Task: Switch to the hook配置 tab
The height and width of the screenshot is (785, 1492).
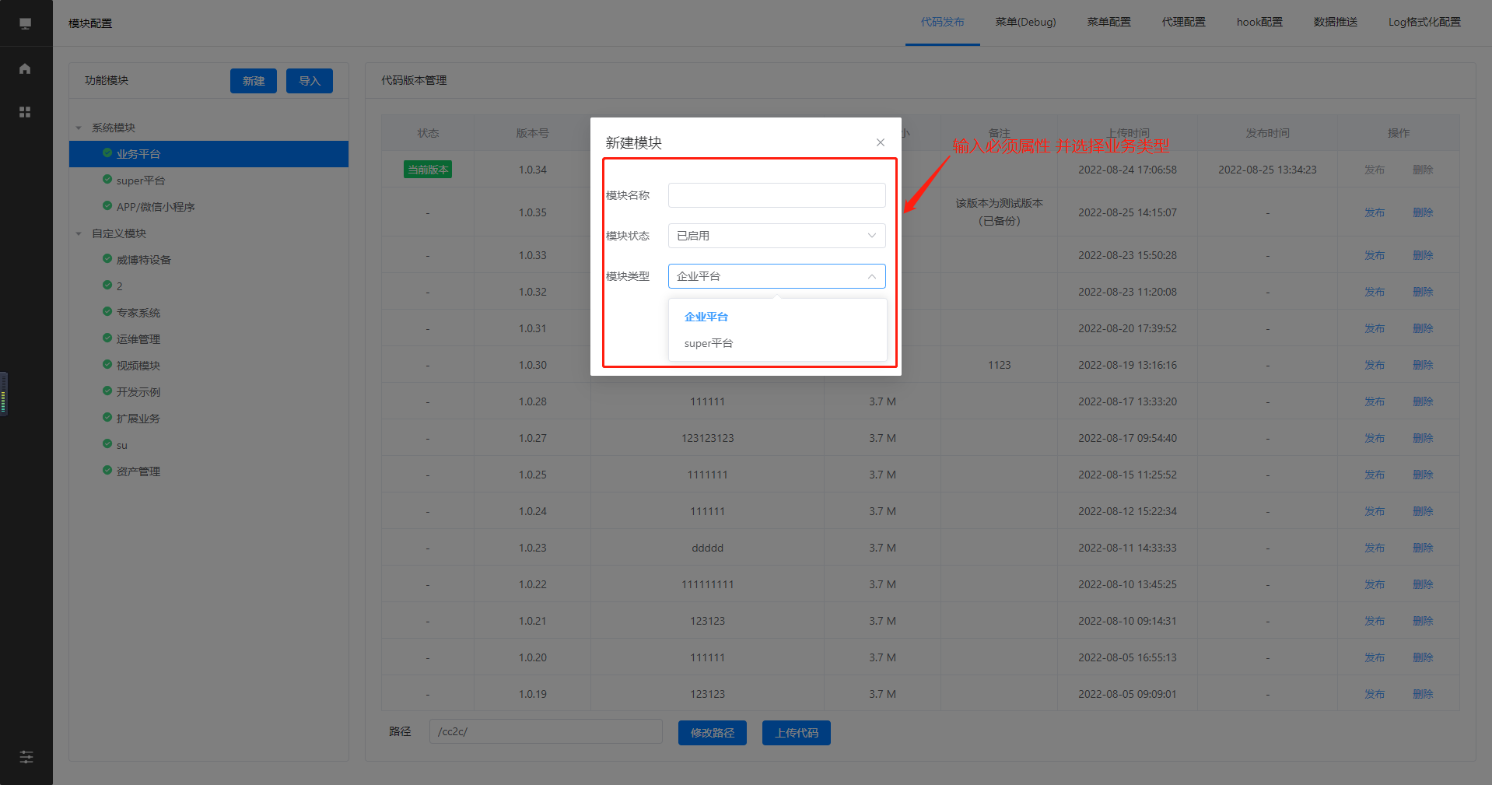Action: pos(1259,23)
